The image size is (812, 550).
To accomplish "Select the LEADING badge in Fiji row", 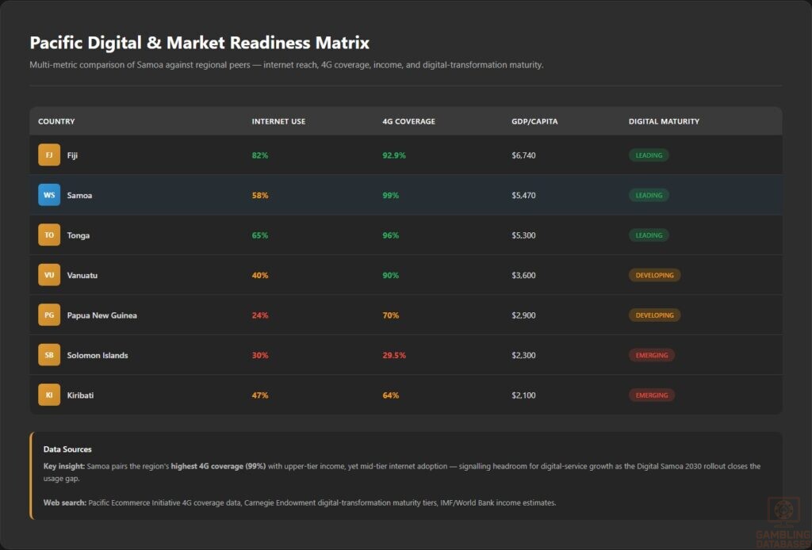I will 649,155.
